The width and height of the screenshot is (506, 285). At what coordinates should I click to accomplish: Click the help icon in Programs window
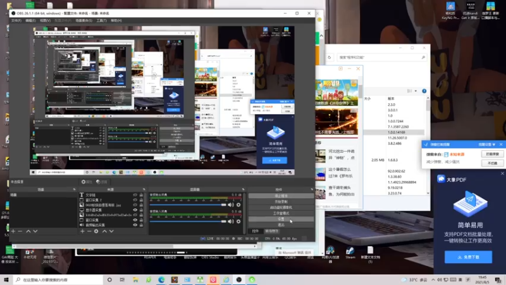[424, 91]
